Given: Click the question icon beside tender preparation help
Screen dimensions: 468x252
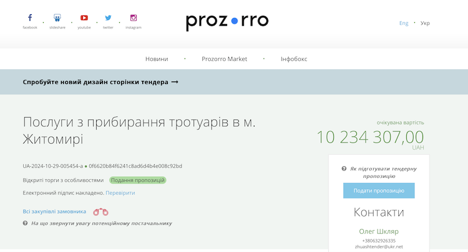Looking at the screenshot, I should (344, 169).
